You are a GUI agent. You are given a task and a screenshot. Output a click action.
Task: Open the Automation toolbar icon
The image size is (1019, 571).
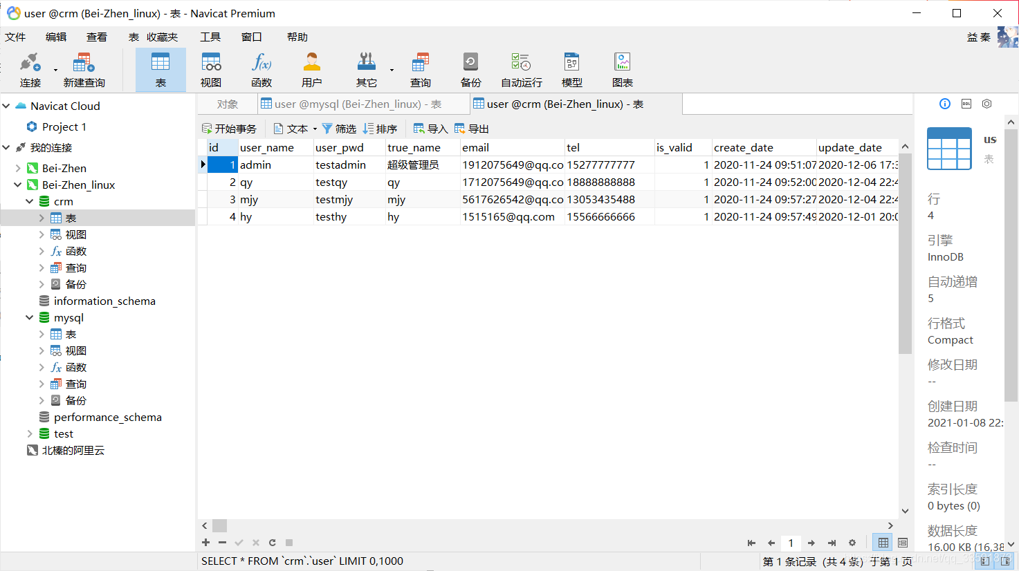[x=521, y=69]
